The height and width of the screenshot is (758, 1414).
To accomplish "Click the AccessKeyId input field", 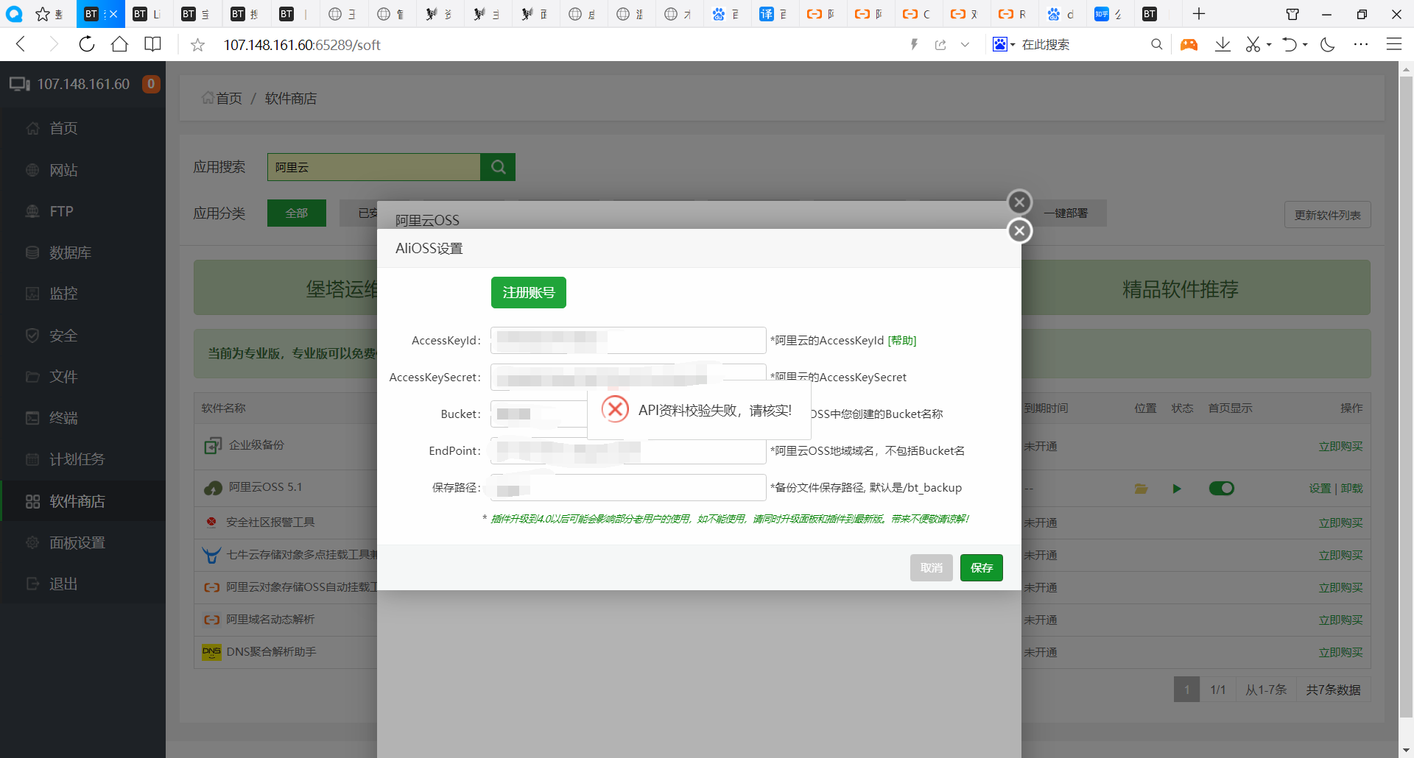I will point(628,340).
